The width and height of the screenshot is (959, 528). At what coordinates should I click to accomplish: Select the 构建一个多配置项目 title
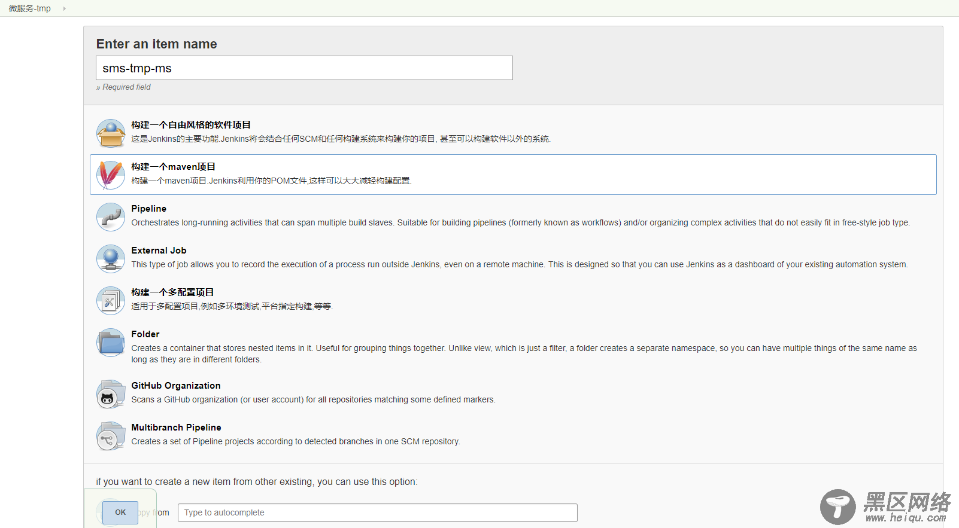pos(172,292)
